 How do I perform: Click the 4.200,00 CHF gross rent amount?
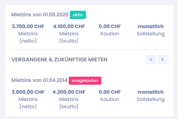[69, 92]
